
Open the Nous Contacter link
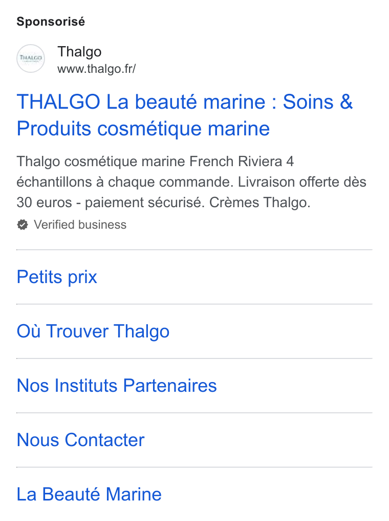[80, 440]
